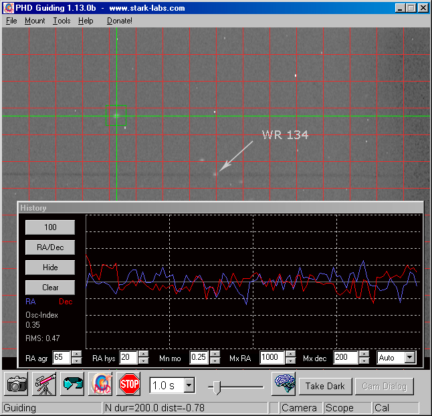The height and width of the screenshot is (416, 432).
Task: Open the Tools menu
Action: point(62,21)
